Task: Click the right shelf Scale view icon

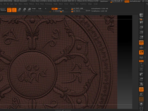Action: (x=141, y=79)
